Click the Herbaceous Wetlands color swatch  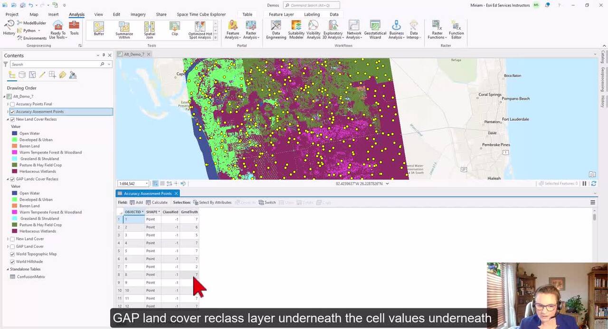coord(14,171)
